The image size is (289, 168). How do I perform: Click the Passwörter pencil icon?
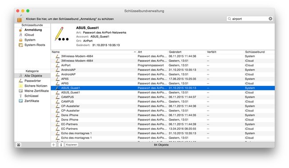coord(20,81)
